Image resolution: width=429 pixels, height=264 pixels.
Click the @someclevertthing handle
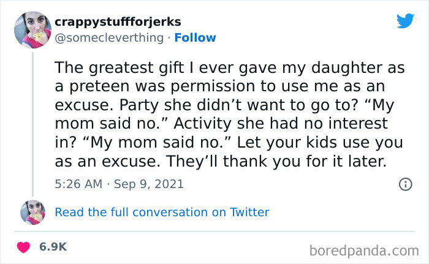[108, 38]
